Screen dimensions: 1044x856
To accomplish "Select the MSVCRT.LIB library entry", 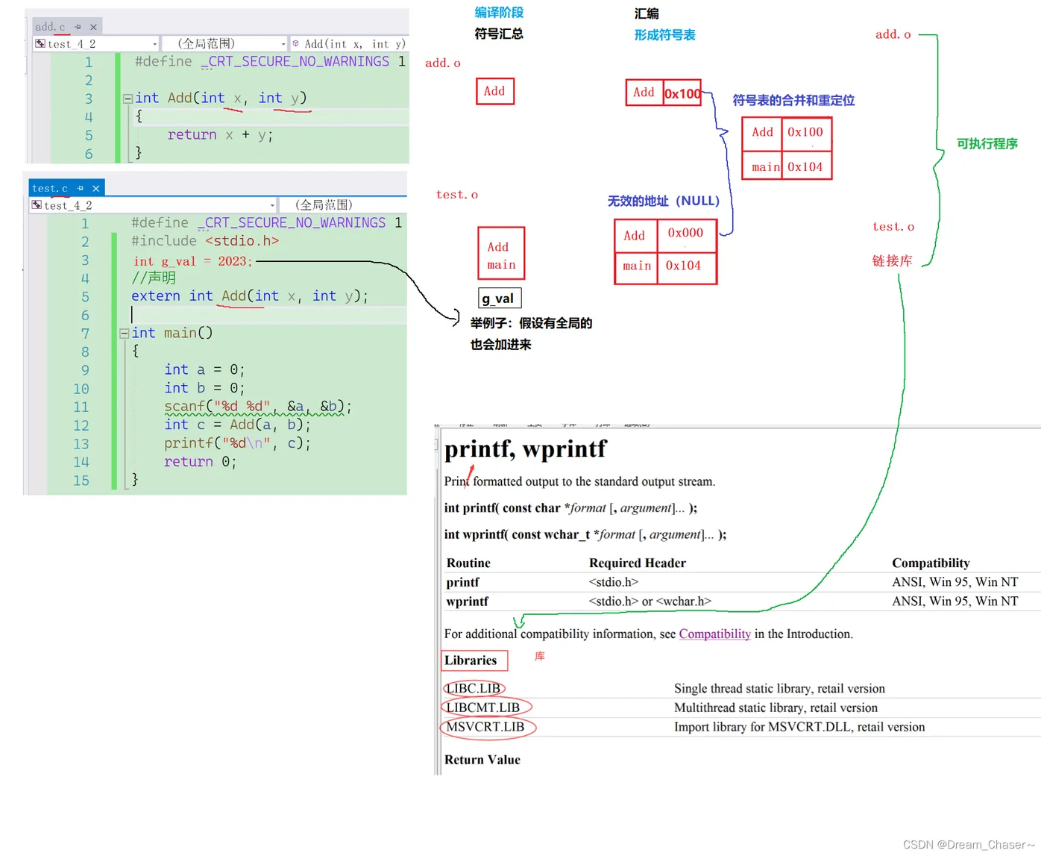I will pyautogui.click(x=485, y=727).
